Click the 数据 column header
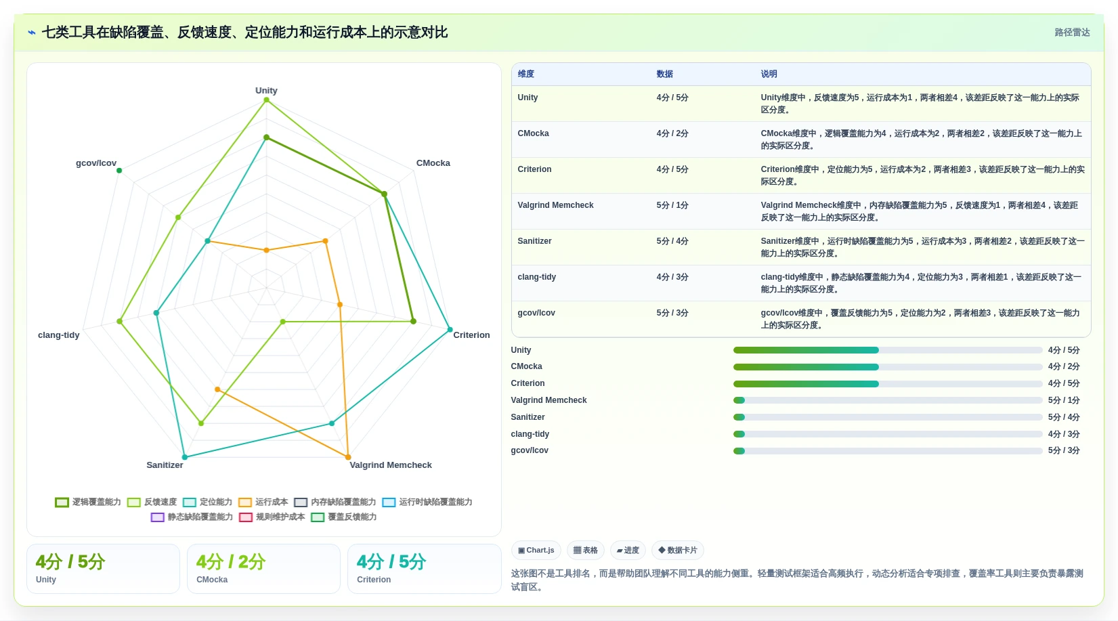This screenshot has width=1118, height=621. pos(665,74)
